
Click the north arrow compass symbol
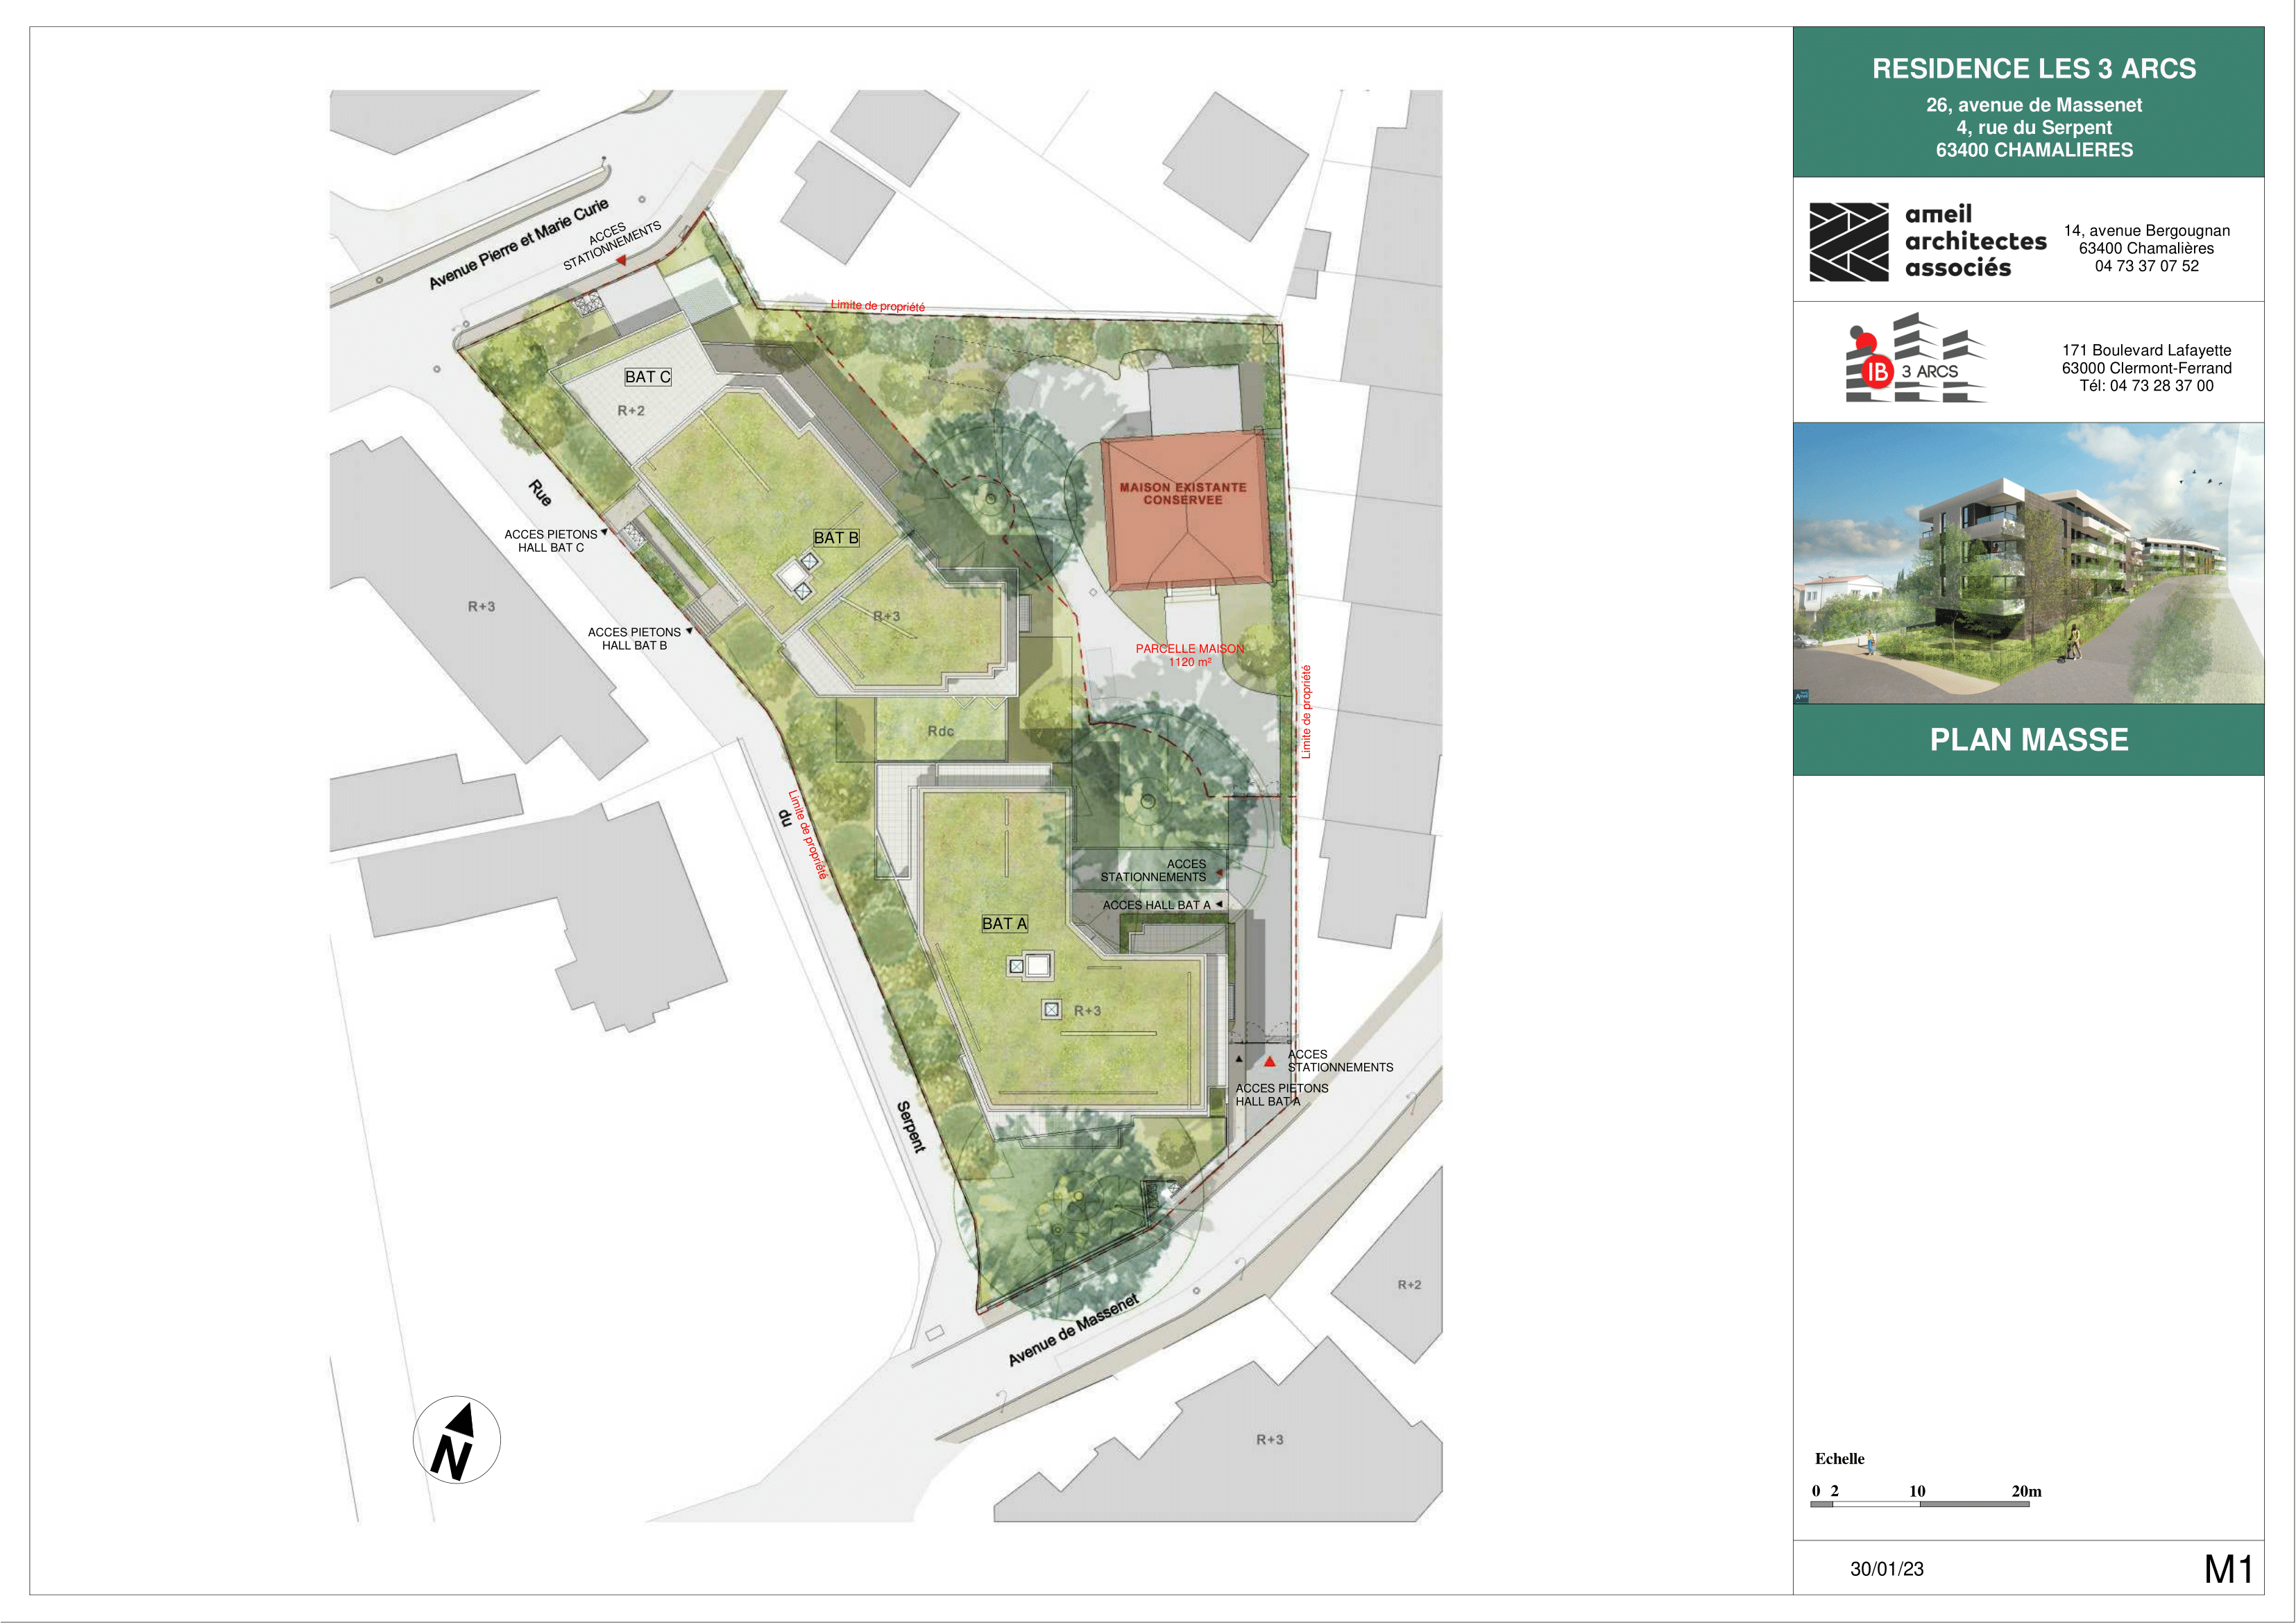click(456, 1440)
